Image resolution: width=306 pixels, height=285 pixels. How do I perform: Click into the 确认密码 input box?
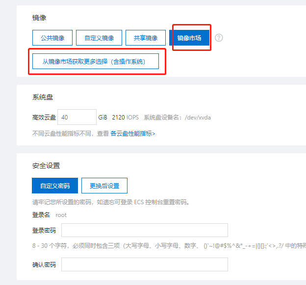pyautogui.click(x=144, y=264)
